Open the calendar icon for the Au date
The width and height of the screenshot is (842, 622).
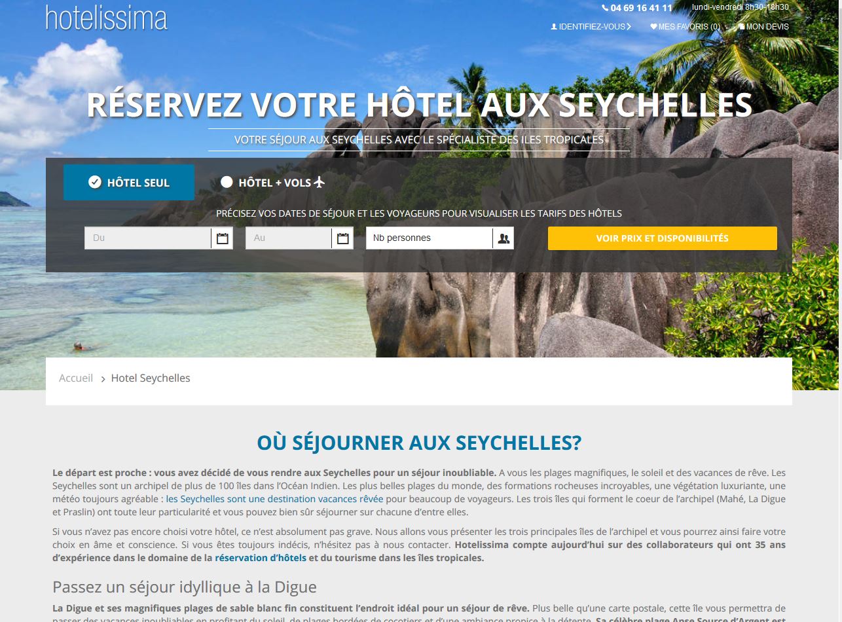coord(342,238)
